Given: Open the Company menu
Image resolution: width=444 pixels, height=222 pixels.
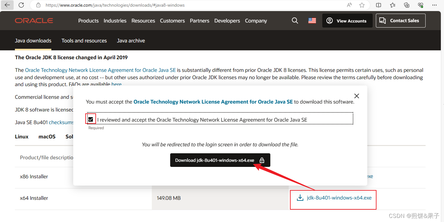Looking at the screenshot, I should pos(256,21).
